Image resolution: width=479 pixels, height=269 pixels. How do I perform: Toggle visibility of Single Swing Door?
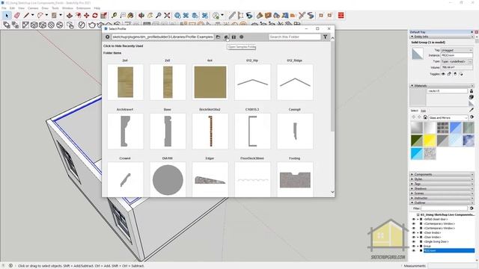click(x=414, y=241)
